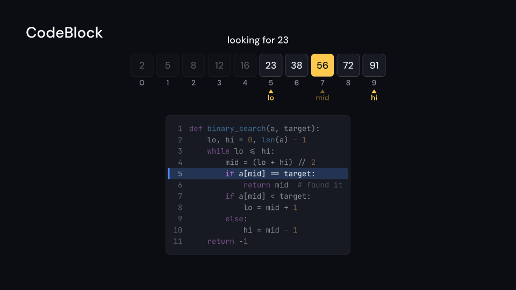Click index label 0 below array
The height and width of the screenshot is (290, 516).
click(x=142, y=83)
